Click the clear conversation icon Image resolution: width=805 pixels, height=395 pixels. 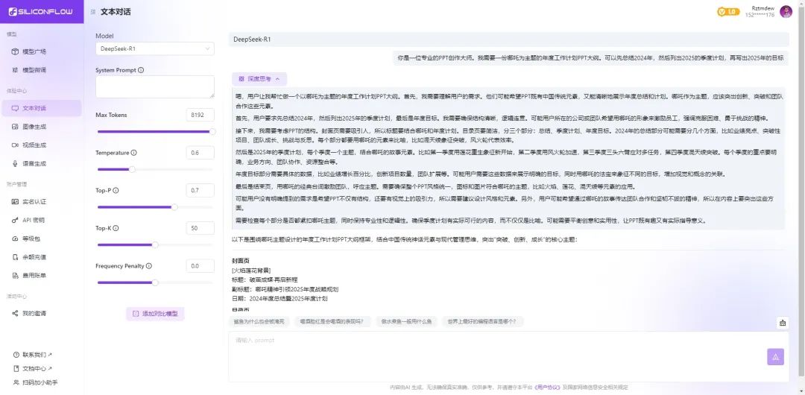[783, 323]
